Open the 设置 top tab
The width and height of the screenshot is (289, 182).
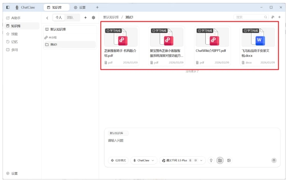tap(80, 8)
